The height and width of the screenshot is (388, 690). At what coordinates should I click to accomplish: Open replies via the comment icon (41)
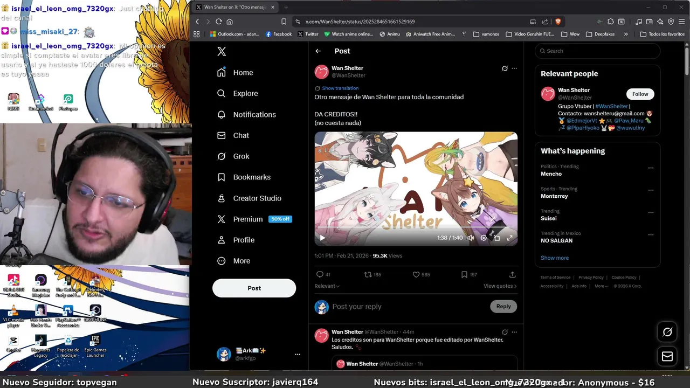coord(323,275)
